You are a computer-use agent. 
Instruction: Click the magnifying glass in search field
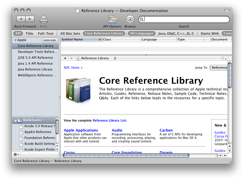tap(141, 19)
